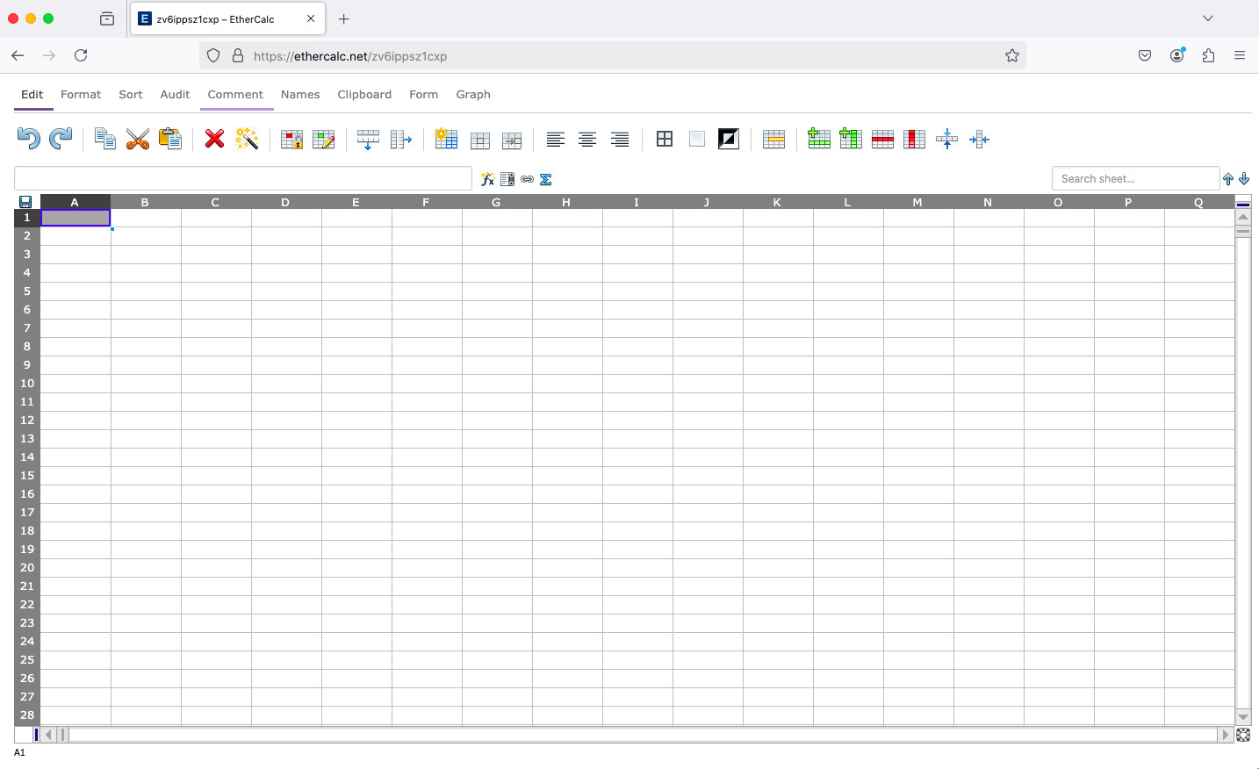1259x769 pixels.
Task: Select column header D
Action: (x=285, y=202)
